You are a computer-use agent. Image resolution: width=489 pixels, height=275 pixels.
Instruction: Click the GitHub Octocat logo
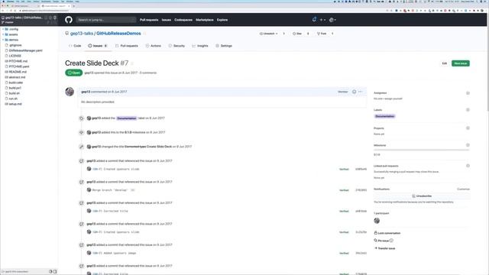69,20
